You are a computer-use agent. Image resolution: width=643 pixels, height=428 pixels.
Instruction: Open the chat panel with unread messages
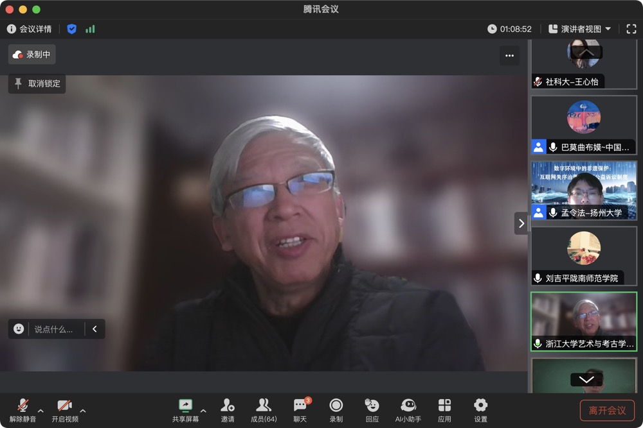pyautogui.click(x=300, y=411)
